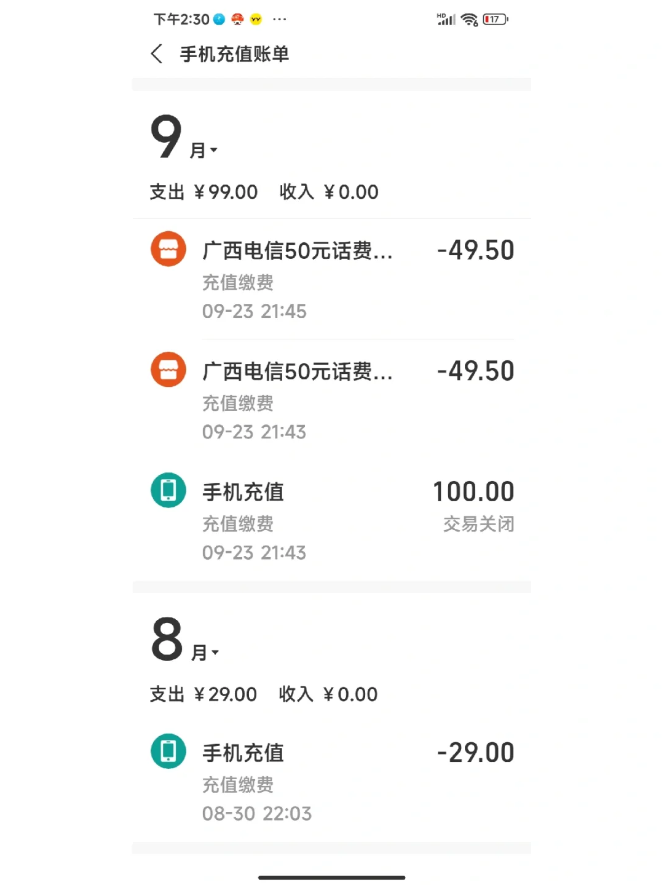The height and width of the screenshot is (885, 664).
Task: Tap orange shop icon for 21:43 Guangxi recharge
Action: pyautogui.click(x=168, y=370)
